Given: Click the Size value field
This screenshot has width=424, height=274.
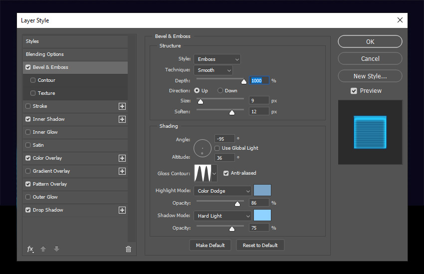Looking at the screenshot, I should click(x=259, y=101).
